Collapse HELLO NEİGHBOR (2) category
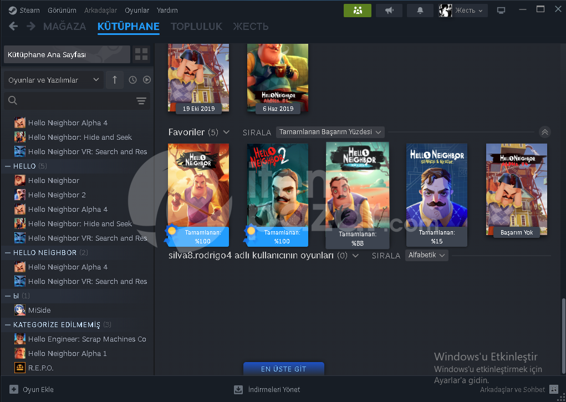This screenshot has height=402, width=566. click(8, 252)
